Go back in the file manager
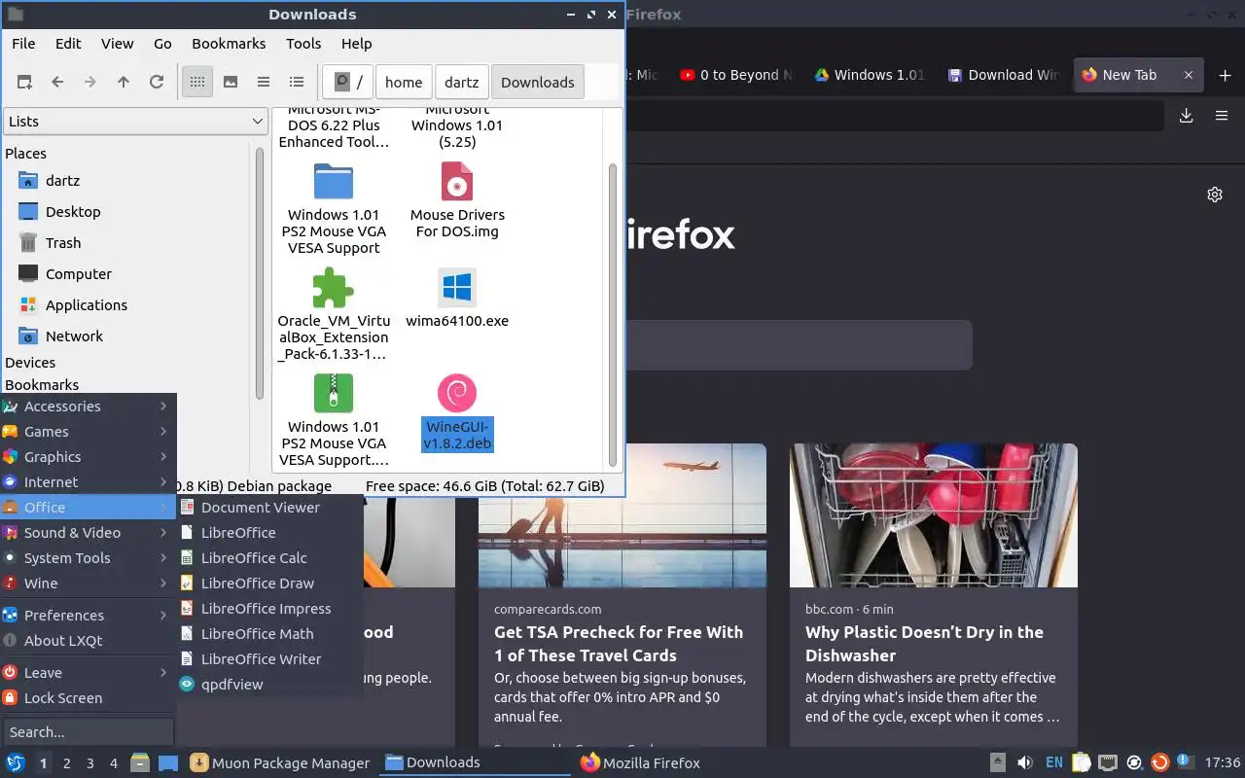 click(x=57, y=83)
